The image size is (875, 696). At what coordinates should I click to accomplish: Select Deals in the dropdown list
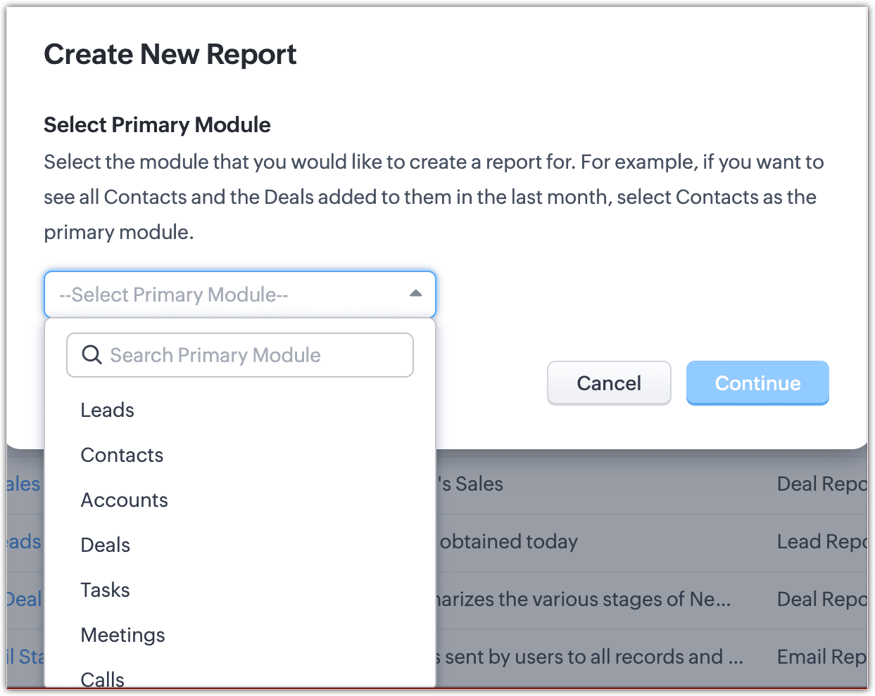tap(106, 545)
